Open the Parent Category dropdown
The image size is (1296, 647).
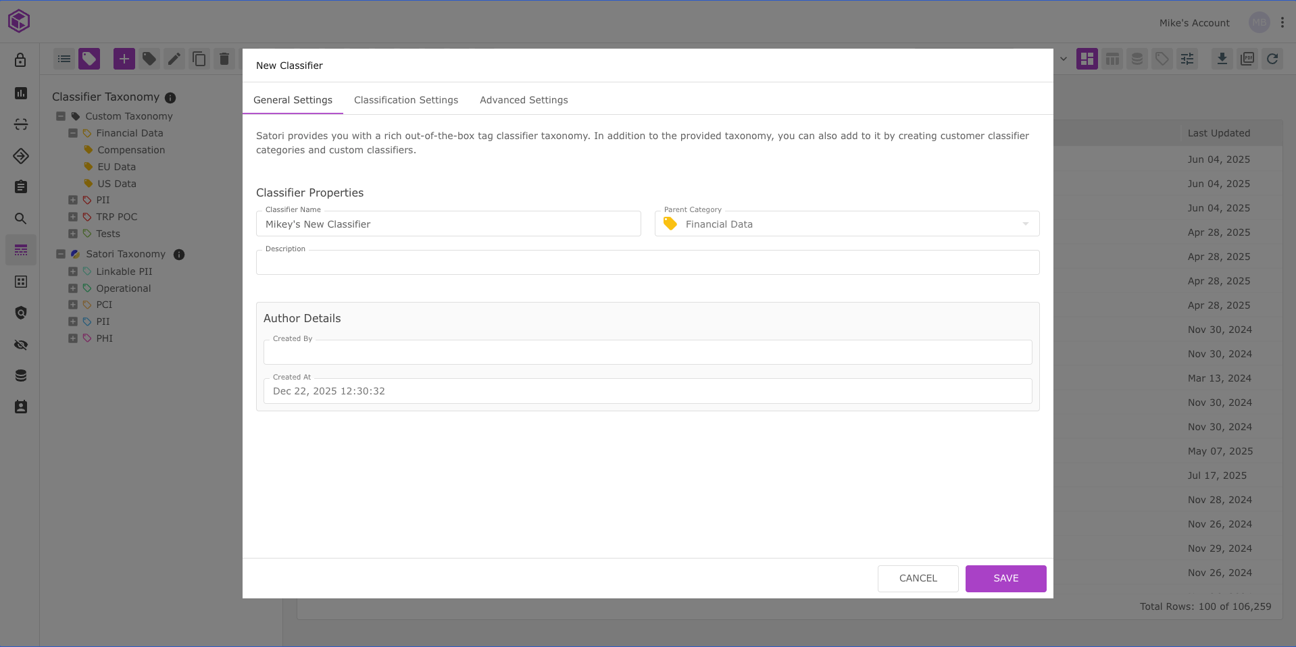pyautogui.click(x=847, y=224)
